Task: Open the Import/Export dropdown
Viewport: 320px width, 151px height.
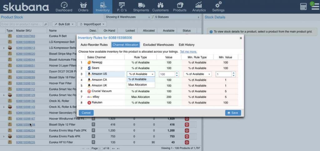Action: [x=92, y=24]
